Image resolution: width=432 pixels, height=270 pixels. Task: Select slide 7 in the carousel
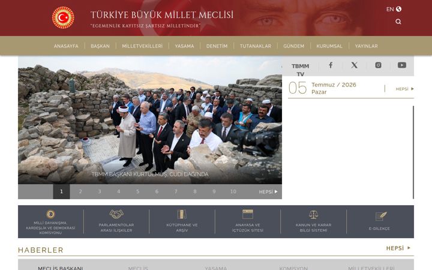coord(176,191)
